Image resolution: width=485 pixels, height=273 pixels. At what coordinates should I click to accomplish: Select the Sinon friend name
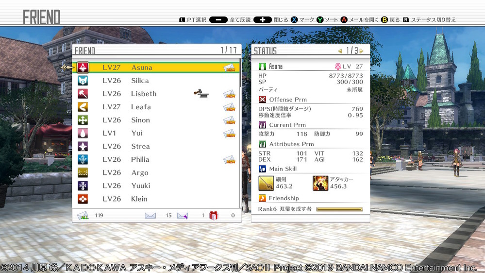(x=140, y=120)
